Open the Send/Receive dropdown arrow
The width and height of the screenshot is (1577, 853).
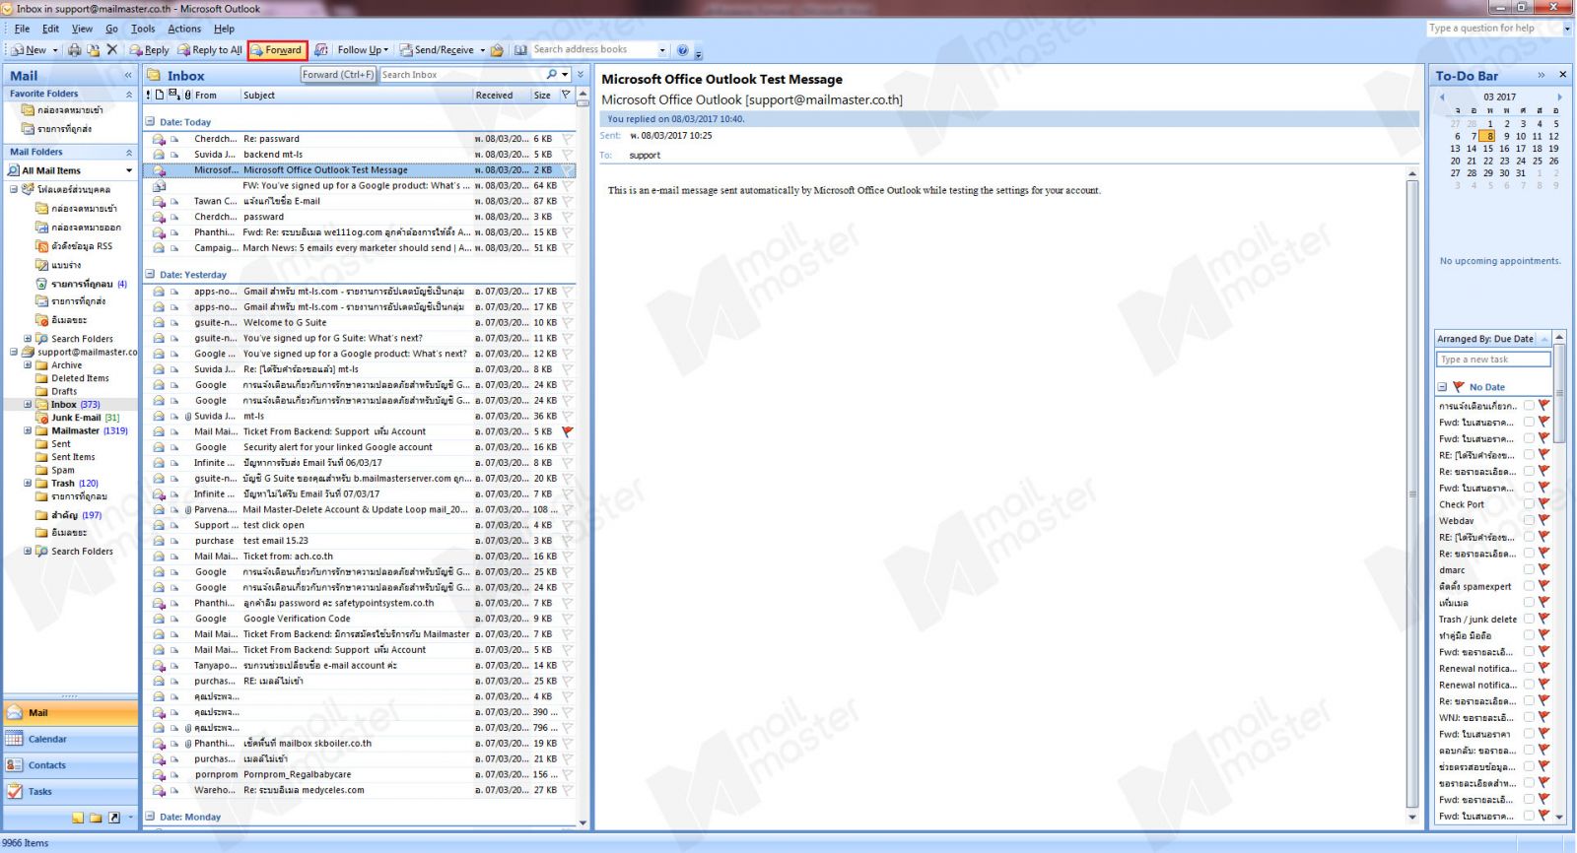pyautogui.click(x=482, y=49)
